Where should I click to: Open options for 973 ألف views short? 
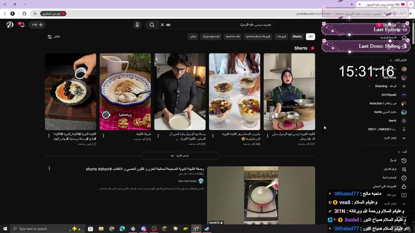tap(158, 136)
